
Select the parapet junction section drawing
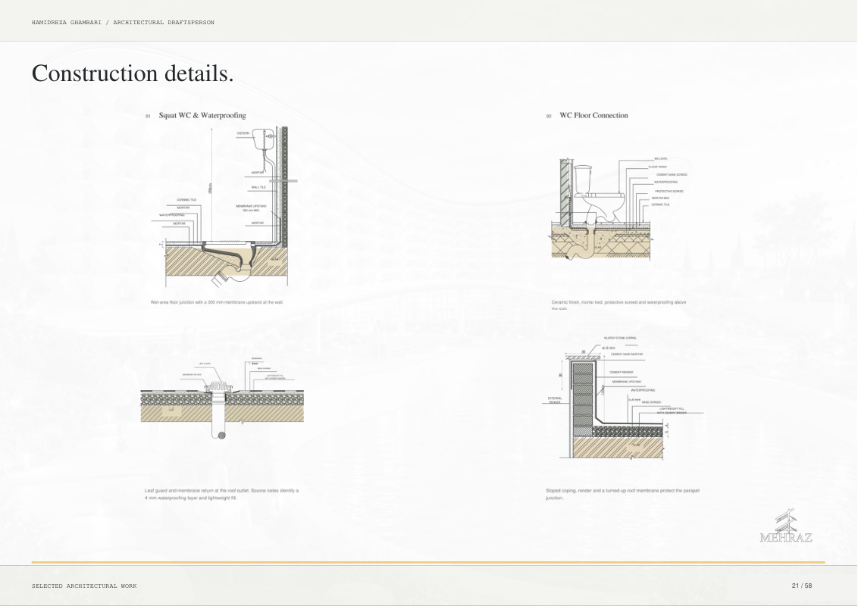point(625,398)
